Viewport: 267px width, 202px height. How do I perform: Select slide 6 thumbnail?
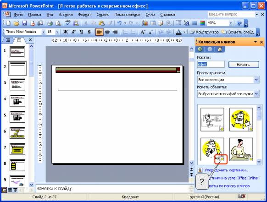(x=17, y=133)
